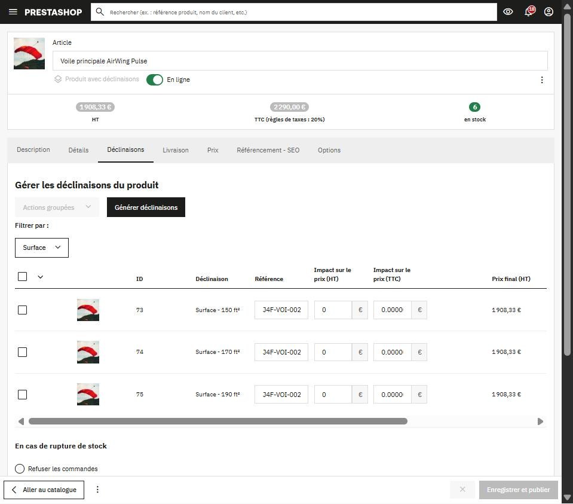Viewport: 573px width, 504px height.
Task: Edit reference field for Surface - 150 ft²
Action: click(x=281, y=310)
